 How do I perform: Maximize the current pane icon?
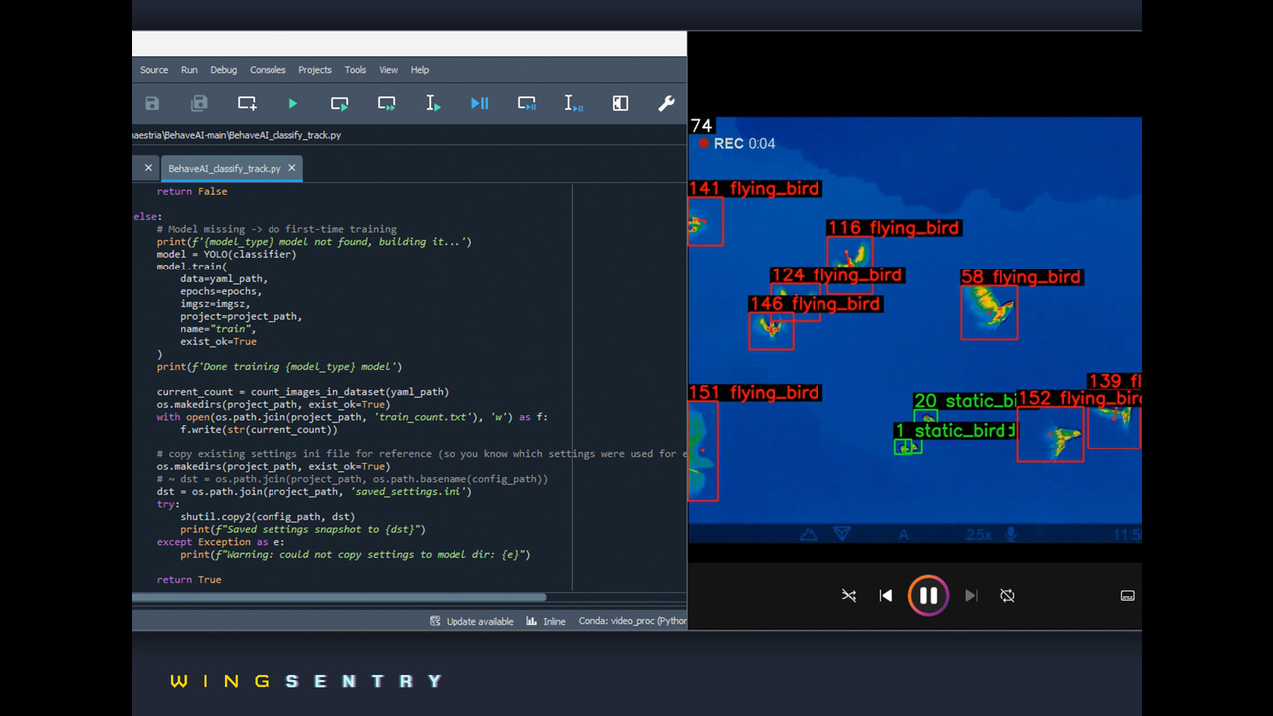click(x=620, y=103)
